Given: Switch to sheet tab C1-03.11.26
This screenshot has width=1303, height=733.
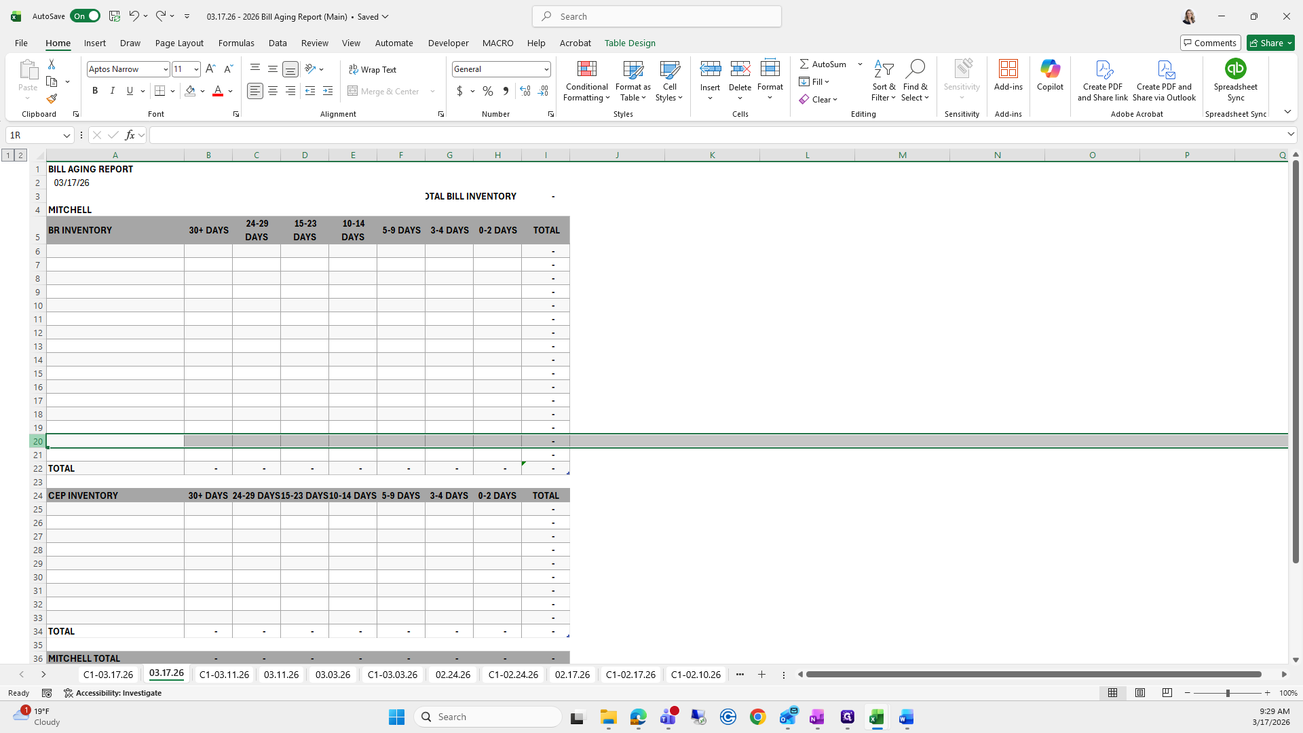Looking at the screenshot, I should click(224, 675).
